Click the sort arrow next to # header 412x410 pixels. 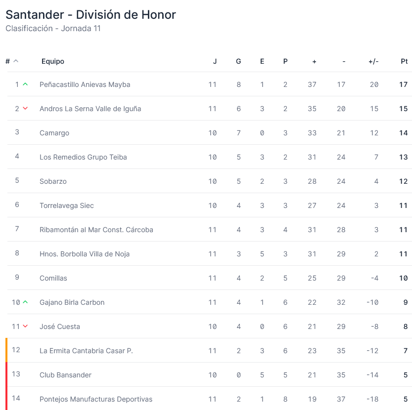[x=16, y=61]
